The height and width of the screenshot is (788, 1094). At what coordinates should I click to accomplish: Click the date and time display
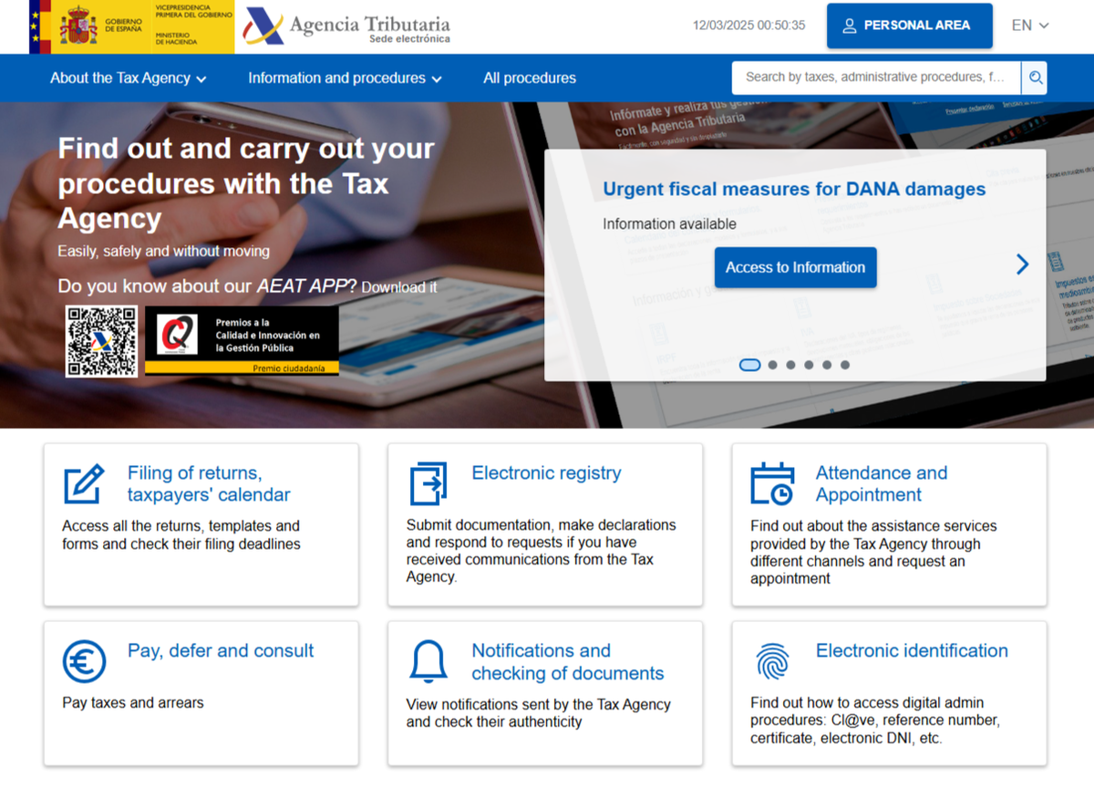[748, 26]
